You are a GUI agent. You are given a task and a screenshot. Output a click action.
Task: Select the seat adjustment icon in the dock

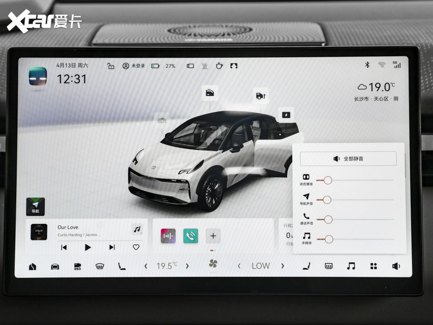122,266
